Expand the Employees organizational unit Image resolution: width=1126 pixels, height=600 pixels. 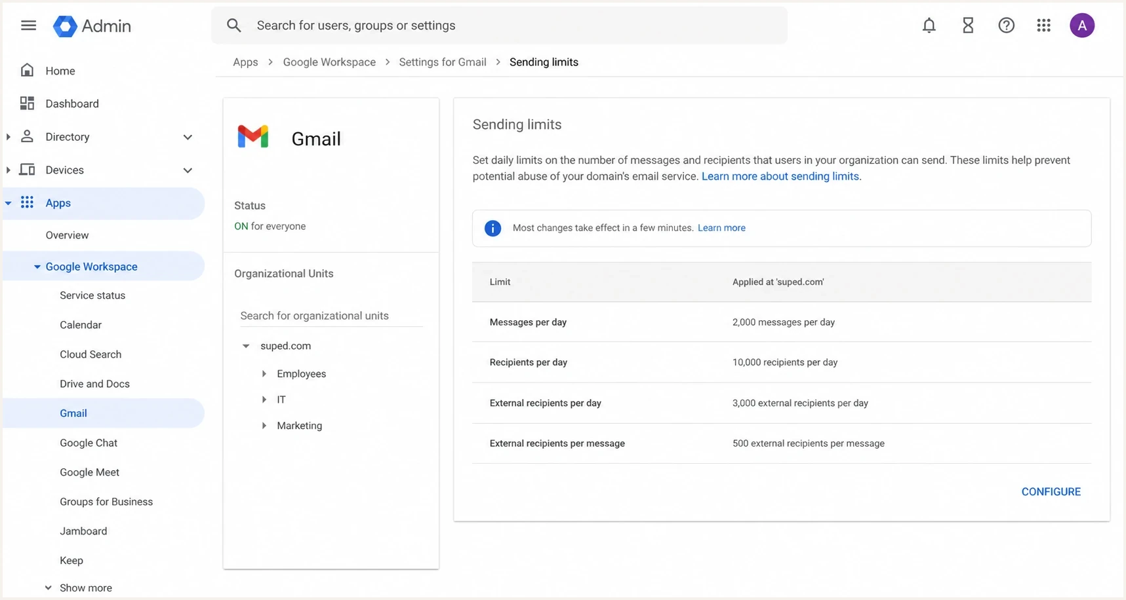coord(264,373)
